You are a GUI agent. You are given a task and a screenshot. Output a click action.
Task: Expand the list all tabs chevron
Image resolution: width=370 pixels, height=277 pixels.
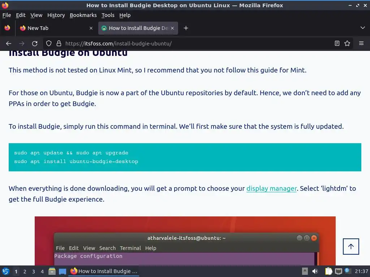tap(363, 28)
